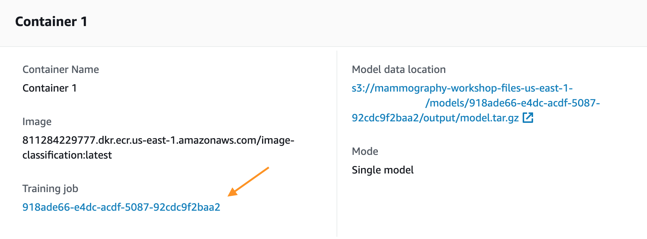647x239 pixels.
Task: Select the Single model mode value
Action: click(383, 170)
